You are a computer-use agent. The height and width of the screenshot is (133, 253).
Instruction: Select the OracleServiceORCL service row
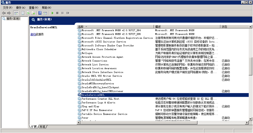pos(163,95)
